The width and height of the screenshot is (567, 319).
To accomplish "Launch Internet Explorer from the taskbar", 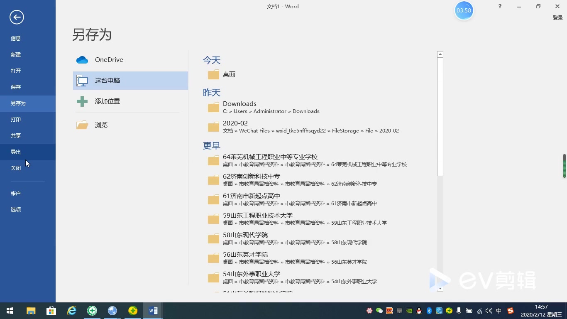I will [x=71, y=310].
